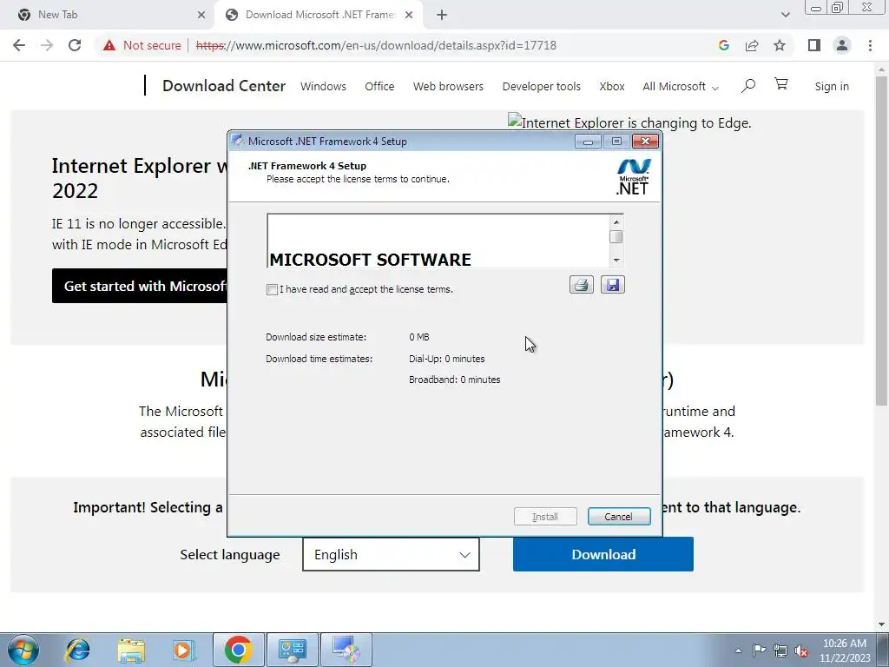Click Get started with Microsoft button
The image size is (889, 667).
[x=140, y=286]
